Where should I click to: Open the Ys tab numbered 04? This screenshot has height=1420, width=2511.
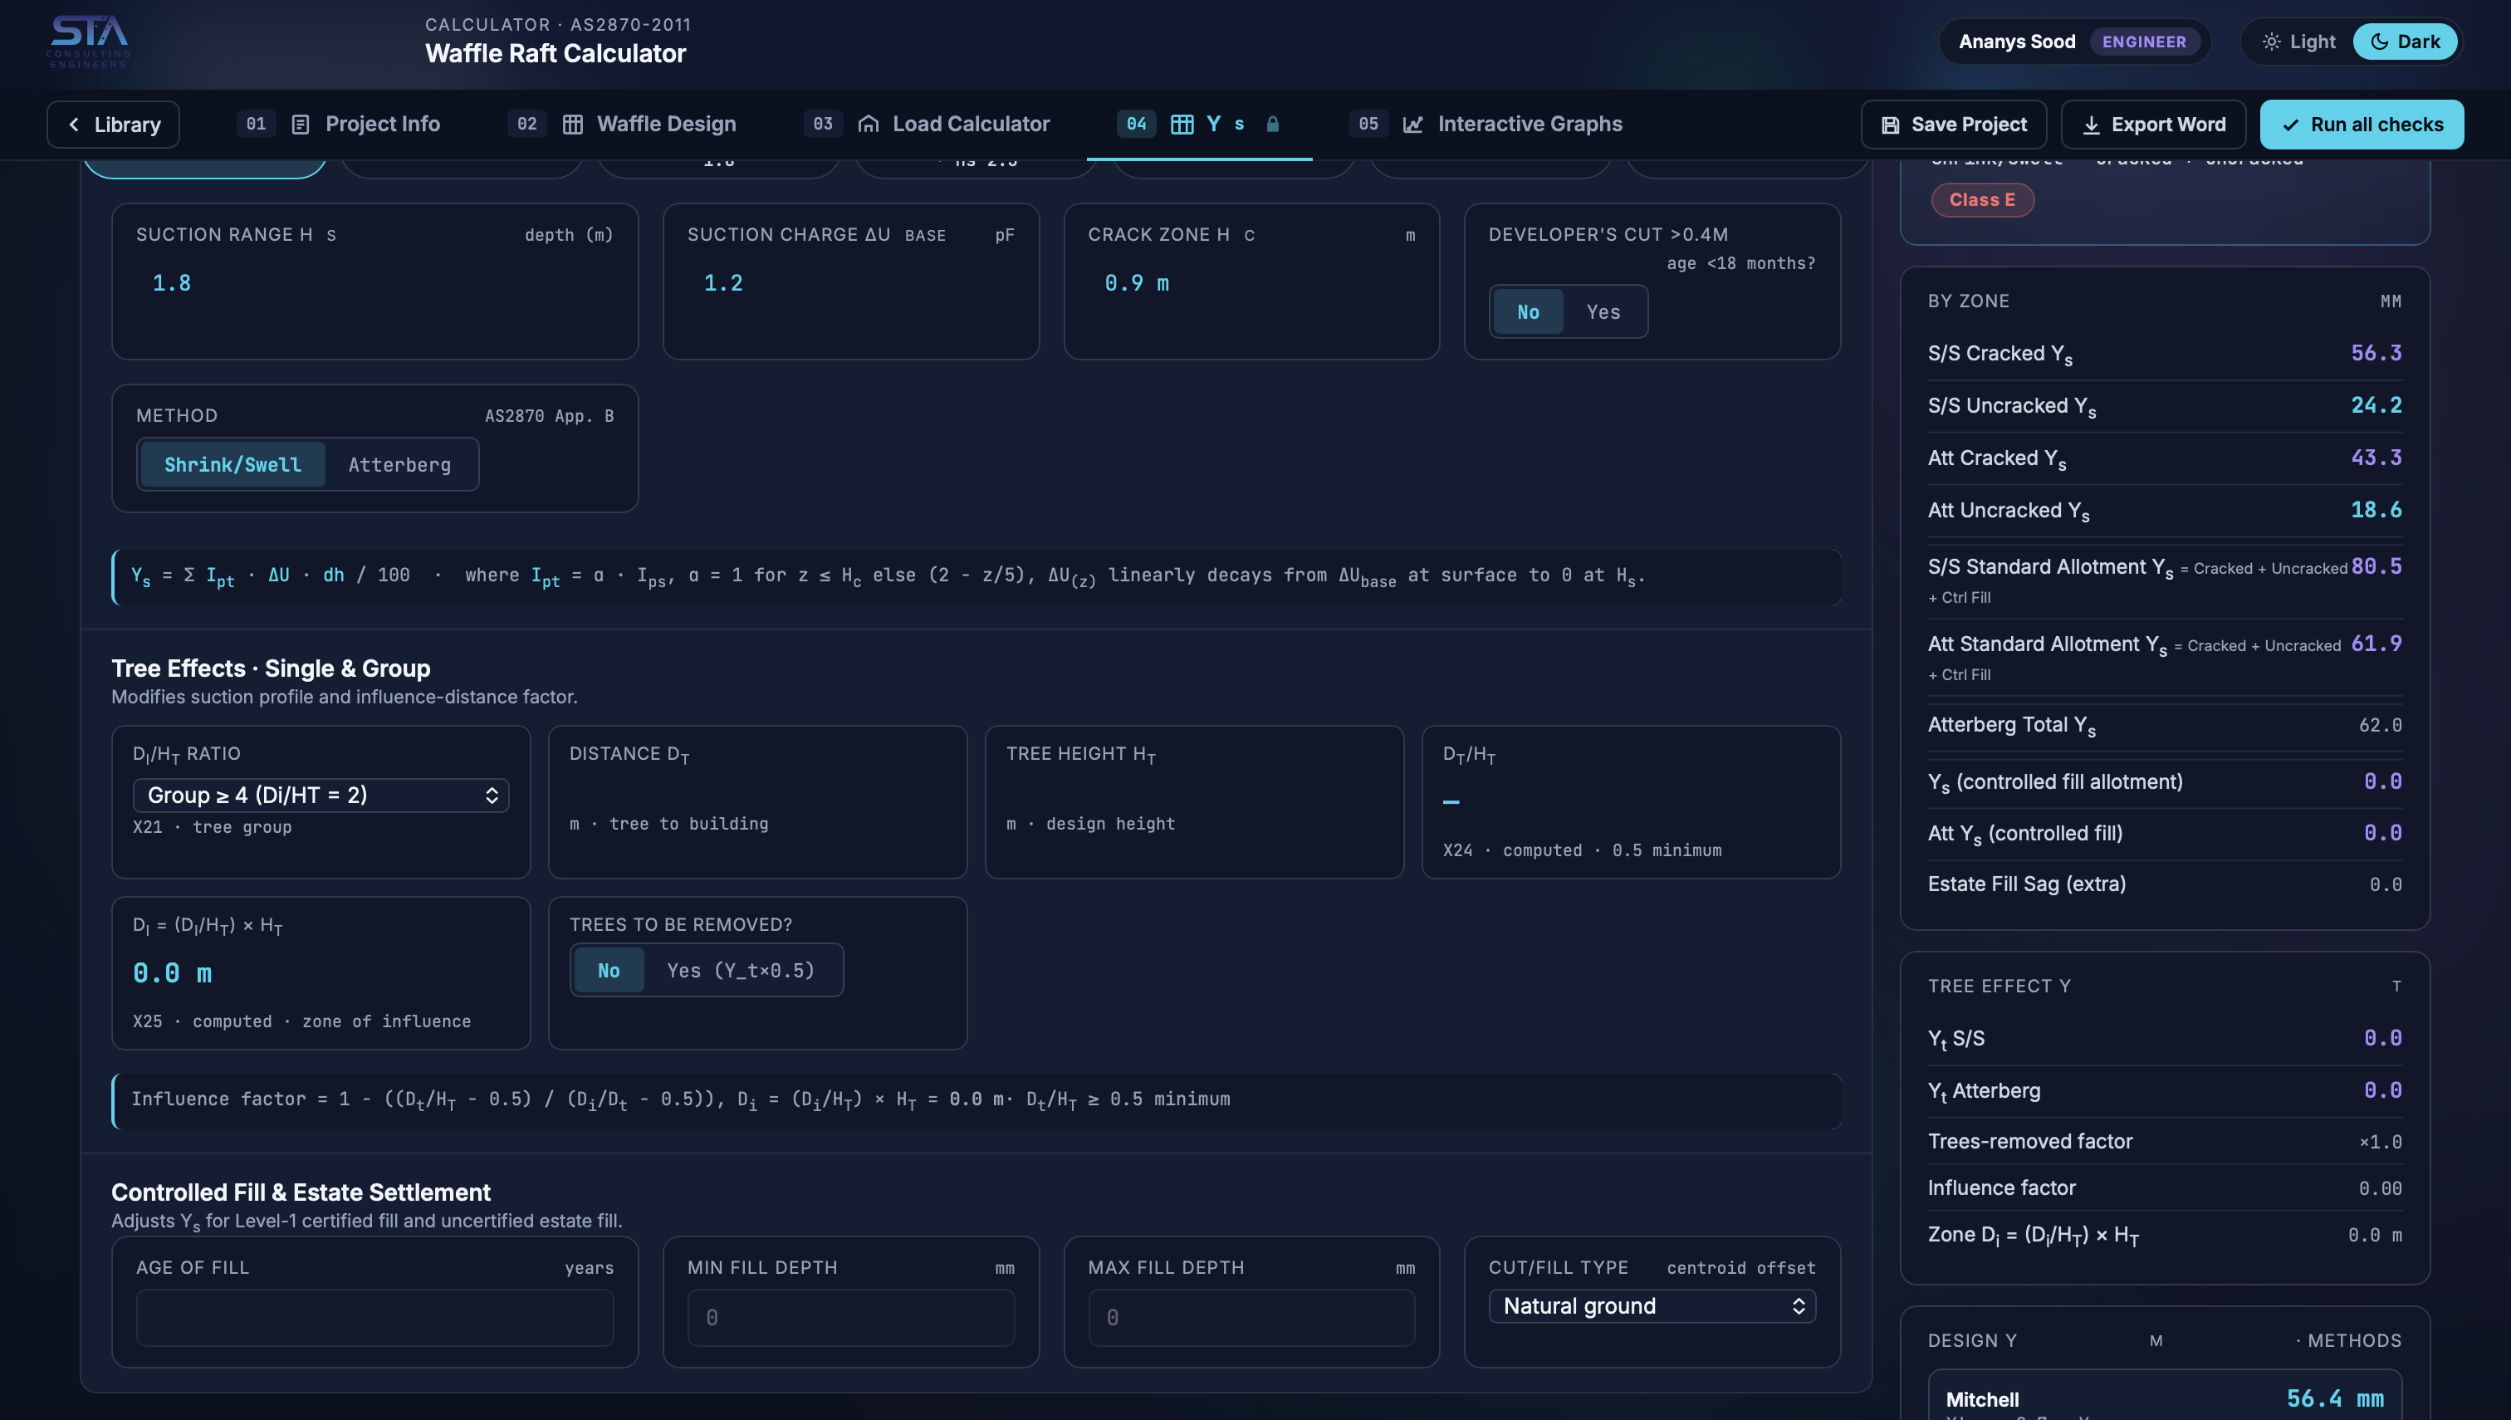1198,125
